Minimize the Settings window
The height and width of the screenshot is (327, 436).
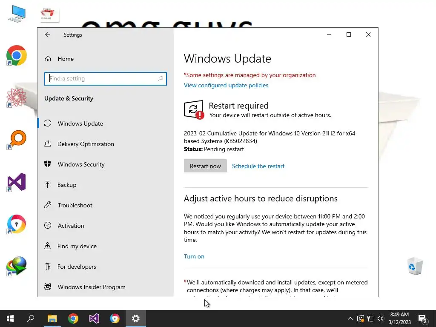(x=329, y=34)
